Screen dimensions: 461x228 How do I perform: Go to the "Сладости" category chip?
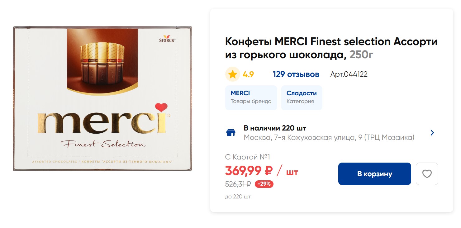pos(301,97)
